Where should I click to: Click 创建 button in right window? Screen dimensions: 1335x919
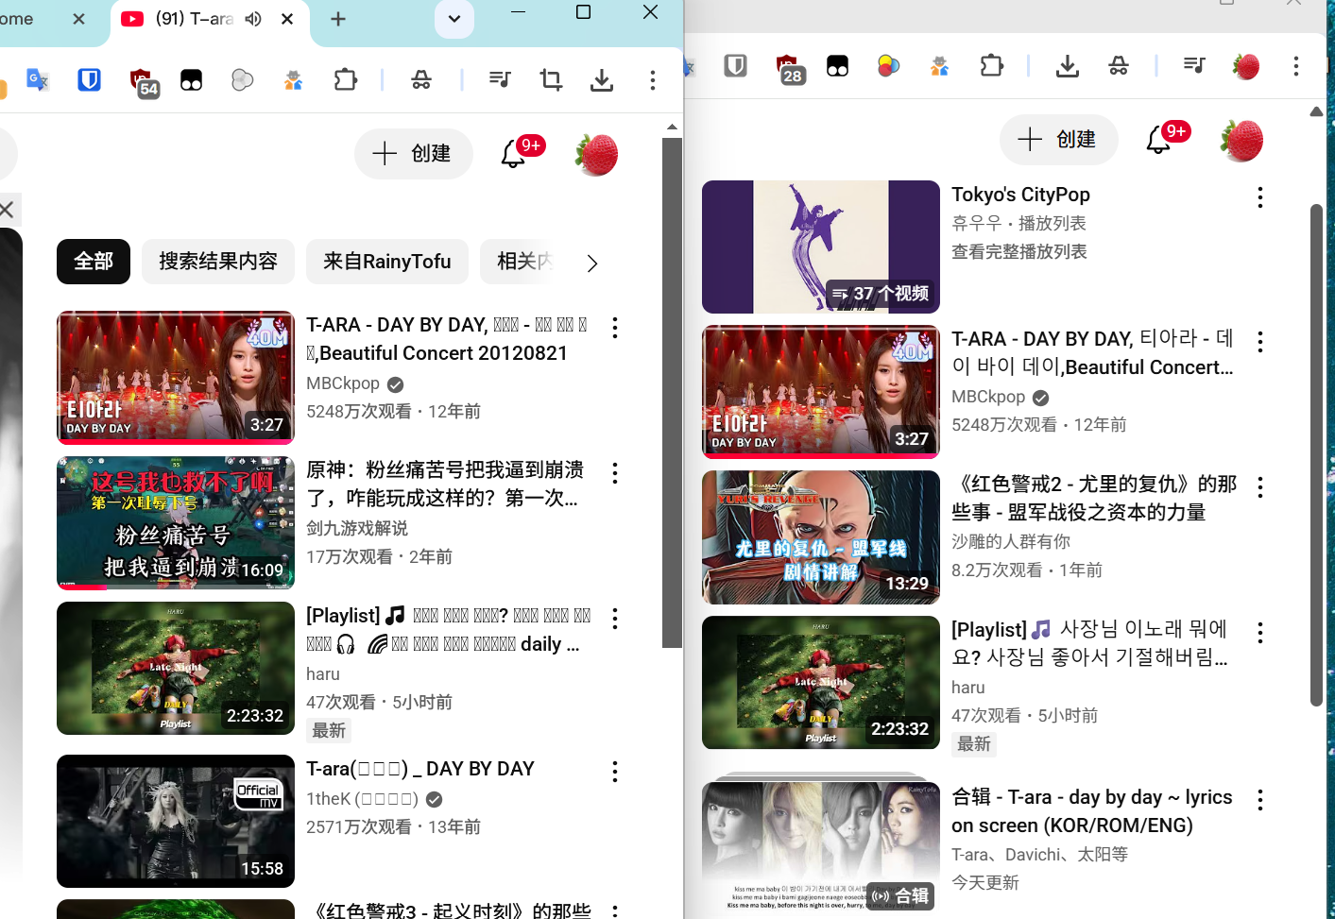pyautogui.click(x=1059, y=140)
